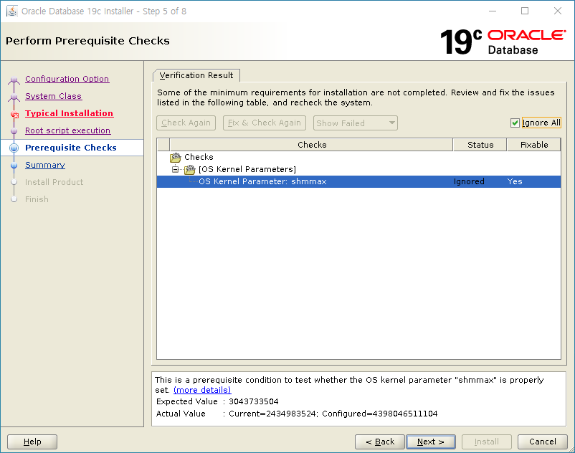
Task: Click the disabled Install button
Action: (x=487, y=442)
